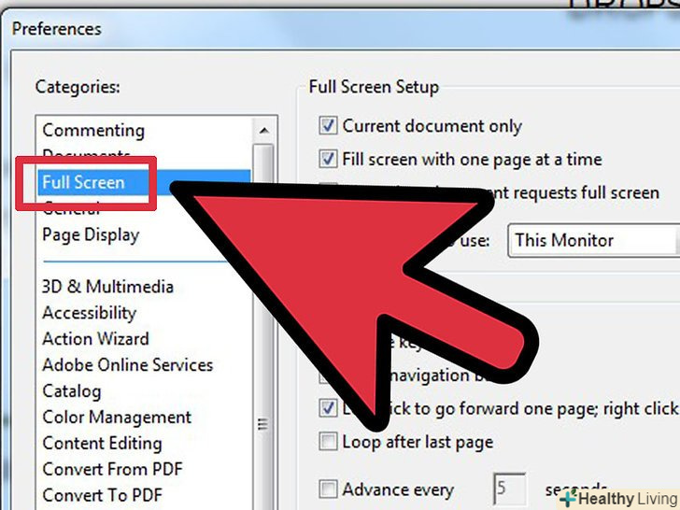Toggle left click to go forward checkbox
The image size is (680, 510).
[x=328, y=408]
